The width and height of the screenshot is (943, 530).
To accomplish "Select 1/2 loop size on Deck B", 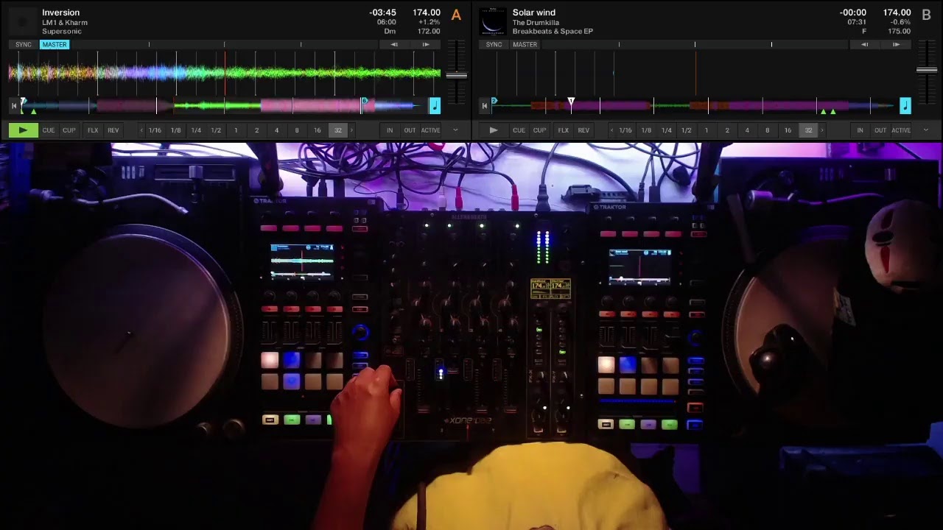I will pyautogui.click(x=687, y=130).
